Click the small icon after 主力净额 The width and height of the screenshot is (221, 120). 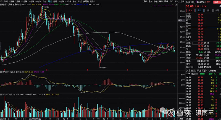click(197, 74)
